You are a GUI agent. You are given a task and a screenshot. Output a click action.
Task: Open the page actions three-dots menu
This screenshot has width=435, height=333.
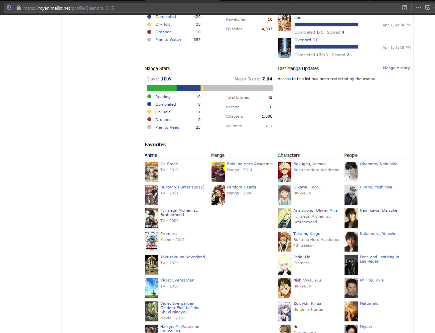tap(418, 8)
